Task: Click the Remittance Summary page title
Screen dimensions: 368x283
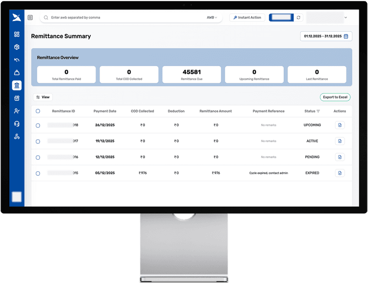Action: click(61, 36)
